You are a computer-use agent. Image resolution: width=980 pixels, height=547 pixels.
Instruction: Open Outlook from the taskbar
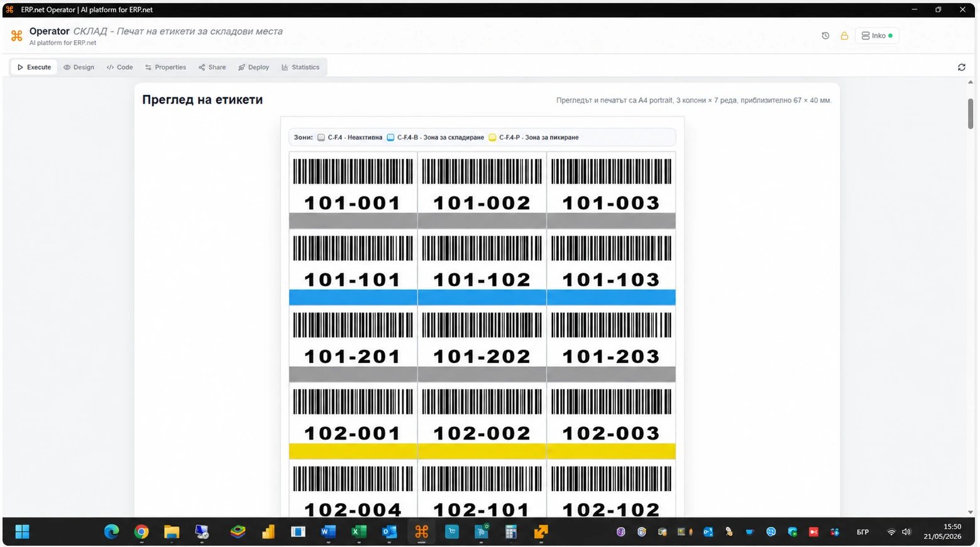[389, 532]
